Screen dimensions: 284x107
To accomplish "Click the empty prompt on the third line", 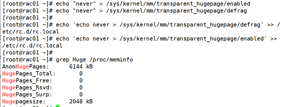I will click(x=28, y=18).
